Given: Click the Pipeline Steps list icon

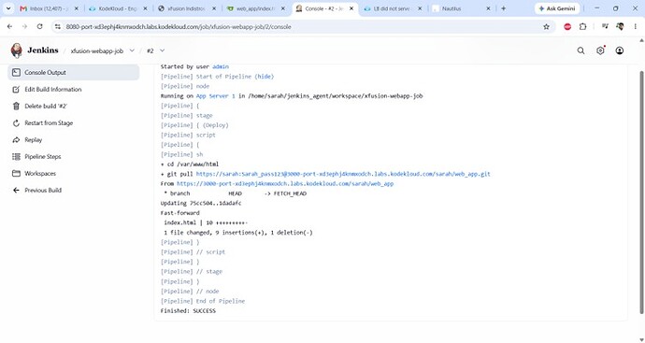Looking at the screenshot, I should tap(16, 157).
